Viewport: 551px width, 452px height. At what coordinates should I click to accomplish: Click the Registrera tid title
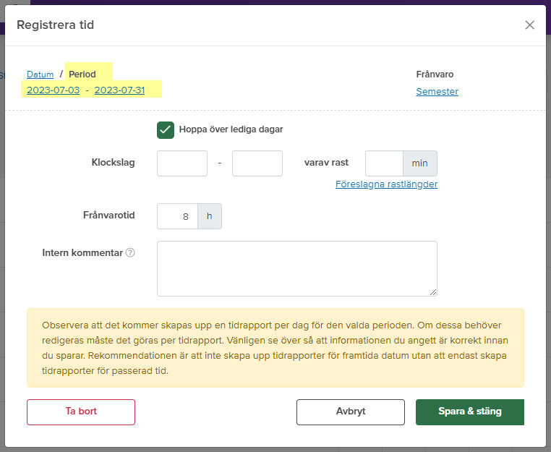55,25
